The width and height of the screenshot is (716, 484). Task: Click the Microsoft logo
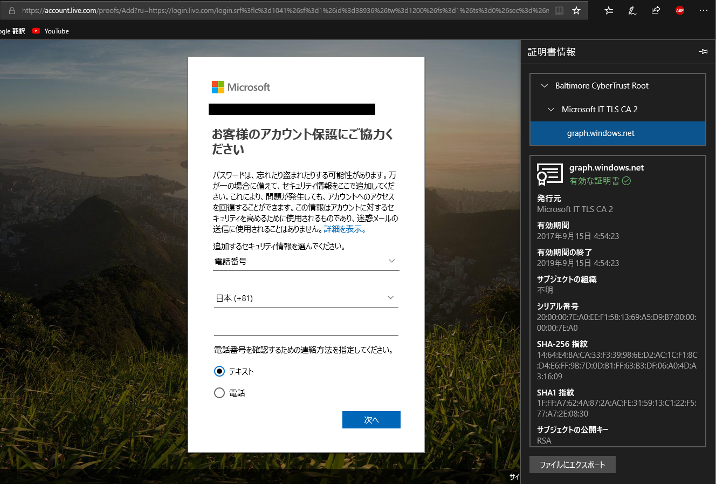click(x=241, y=87)
